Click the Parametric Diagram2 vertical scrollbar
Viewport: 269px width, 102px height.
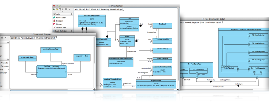[x=94, y=63]
